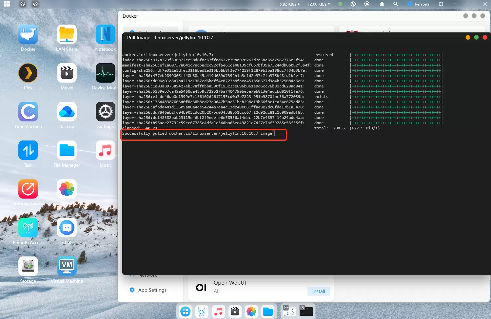Open the notifications bell in top bar
The image size is (491, 319).
tap(382, 4)
